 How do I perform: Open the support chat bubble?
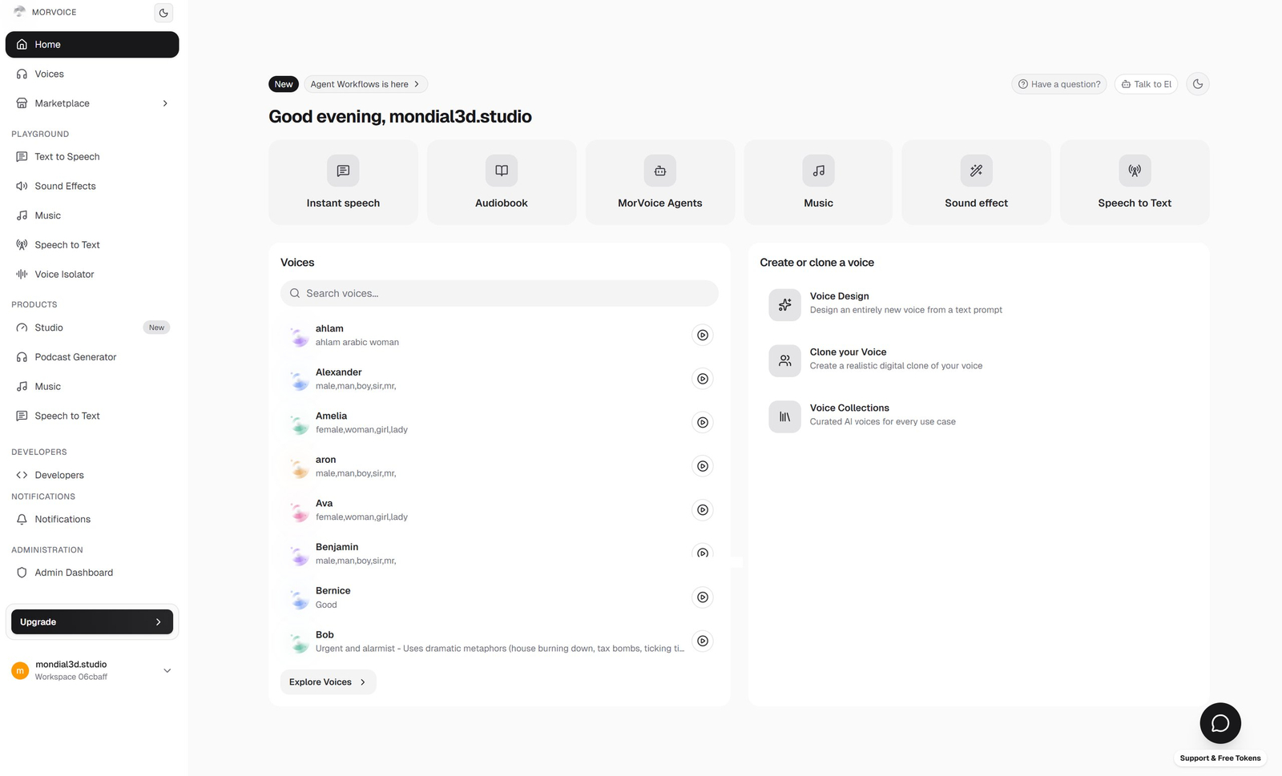click(x=1220, y=723)
